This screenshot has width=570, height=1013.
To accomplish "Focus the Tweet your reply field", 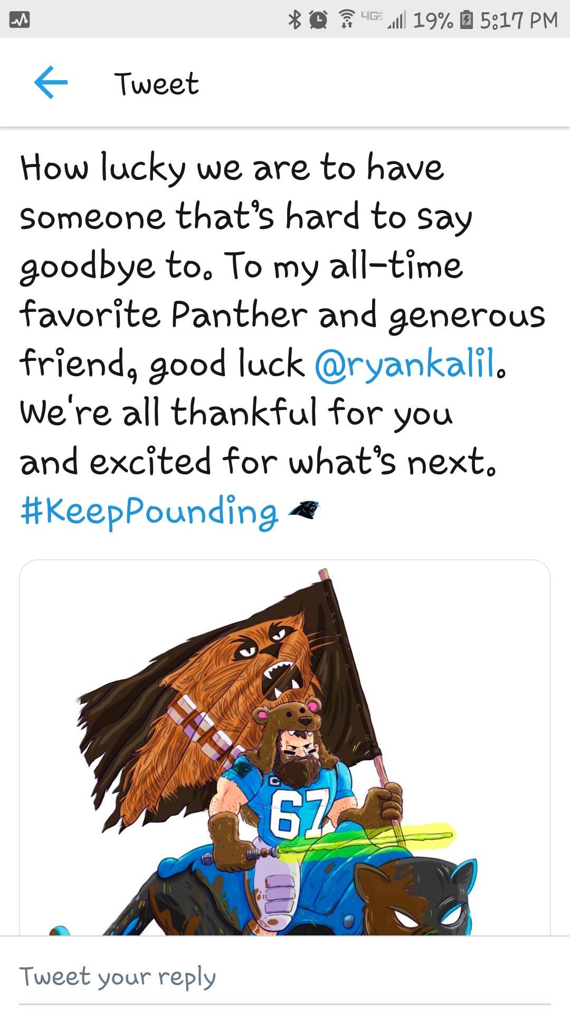I will coord(285,976).
